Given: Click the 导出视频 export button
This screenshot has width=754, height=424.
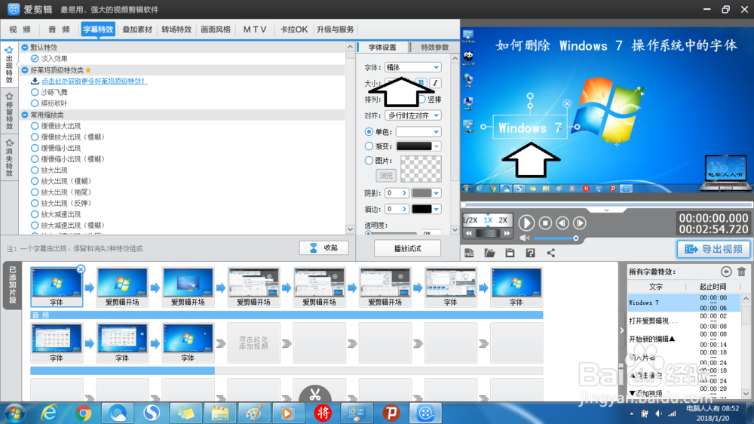Looking at the screenshot, I should (713, 249).
